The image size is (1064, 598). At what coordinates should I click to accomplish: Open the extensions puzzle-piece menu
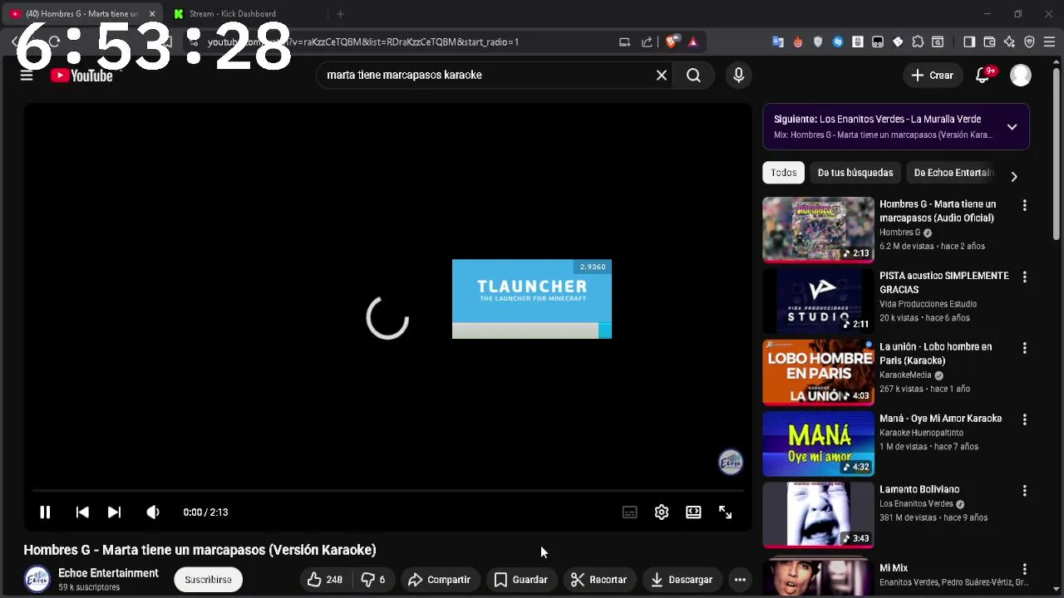point(918,42)
